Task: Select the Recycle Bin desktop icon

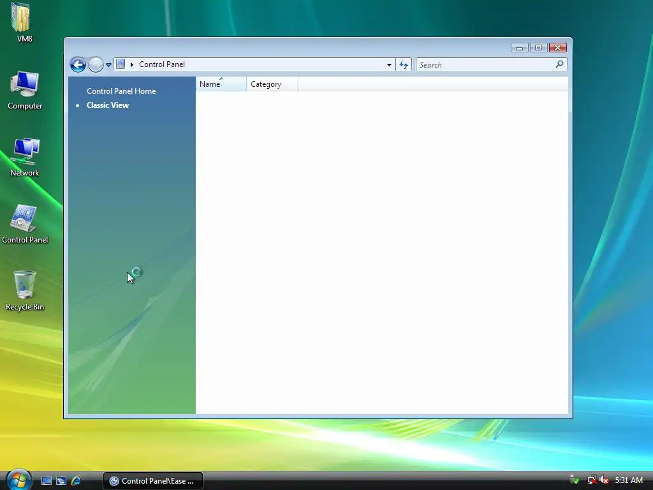Action: point(25,291)
